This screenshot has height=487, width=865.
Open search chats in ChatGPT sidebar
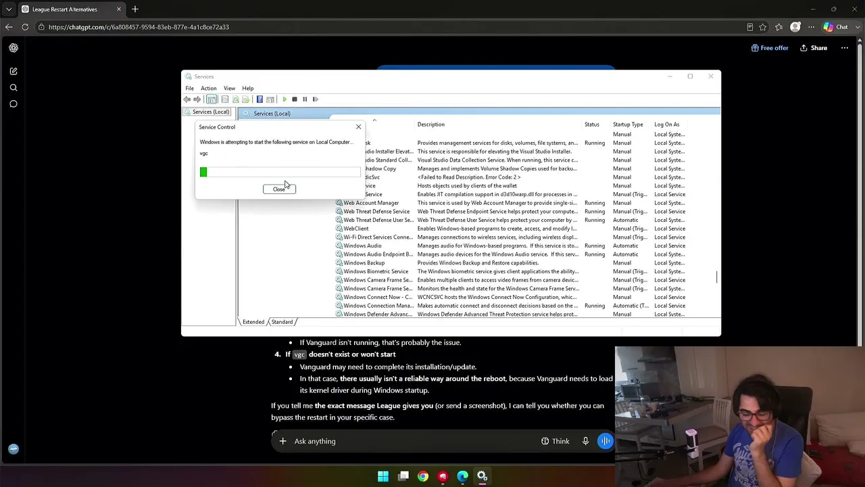point(14,88)
